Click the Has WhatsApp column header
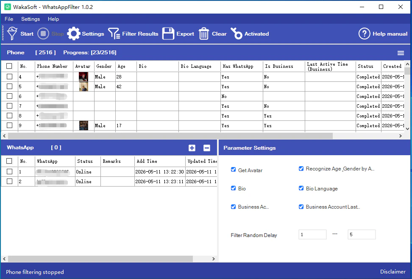 (242, 66)
